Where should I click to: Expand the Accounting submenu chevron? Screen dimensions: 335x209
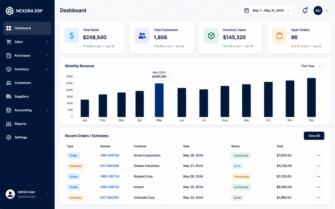pos(47,110)
